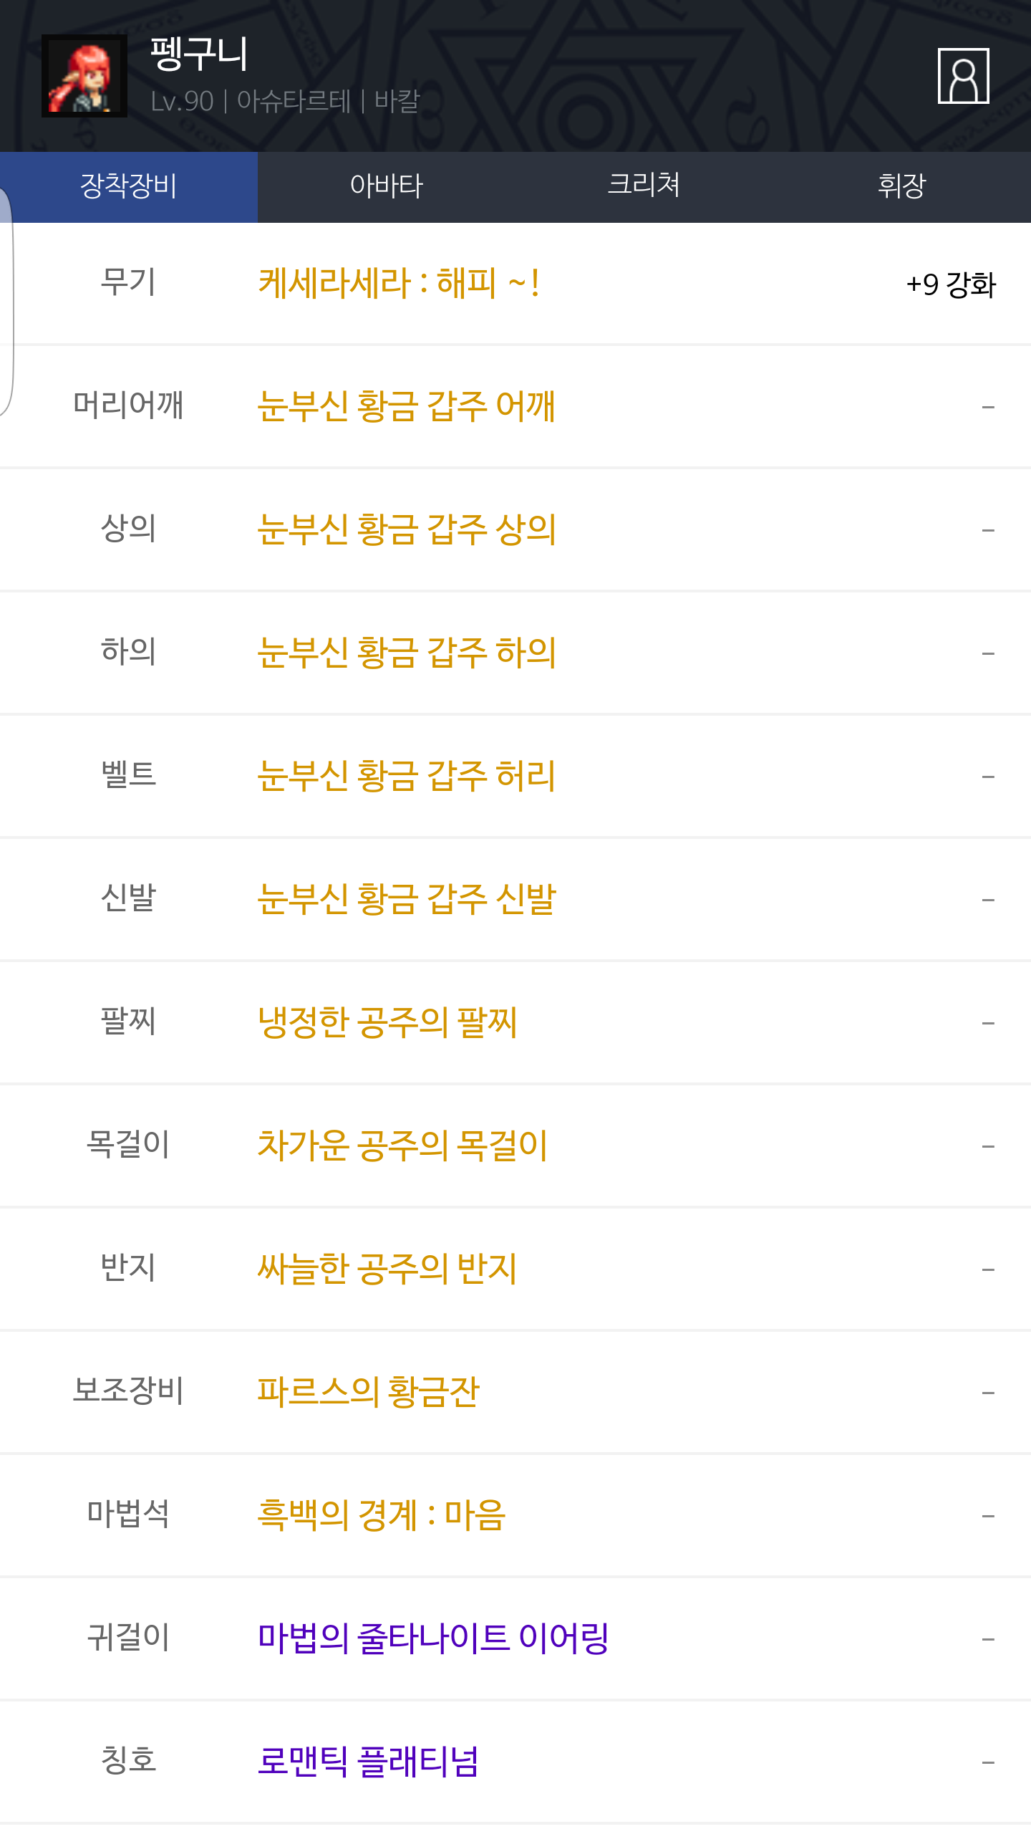The image size is (1031, 1834).
Task: View 눈부신 황금 갑주 허리 belt item
Action: coord(406,776)
